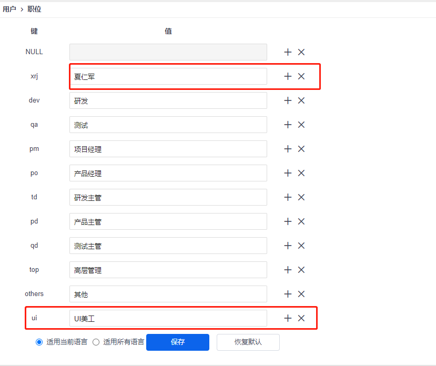Viewport: 436px width, 366px height.
Task: Add a row after the ui entry
Action: point(288,318)
